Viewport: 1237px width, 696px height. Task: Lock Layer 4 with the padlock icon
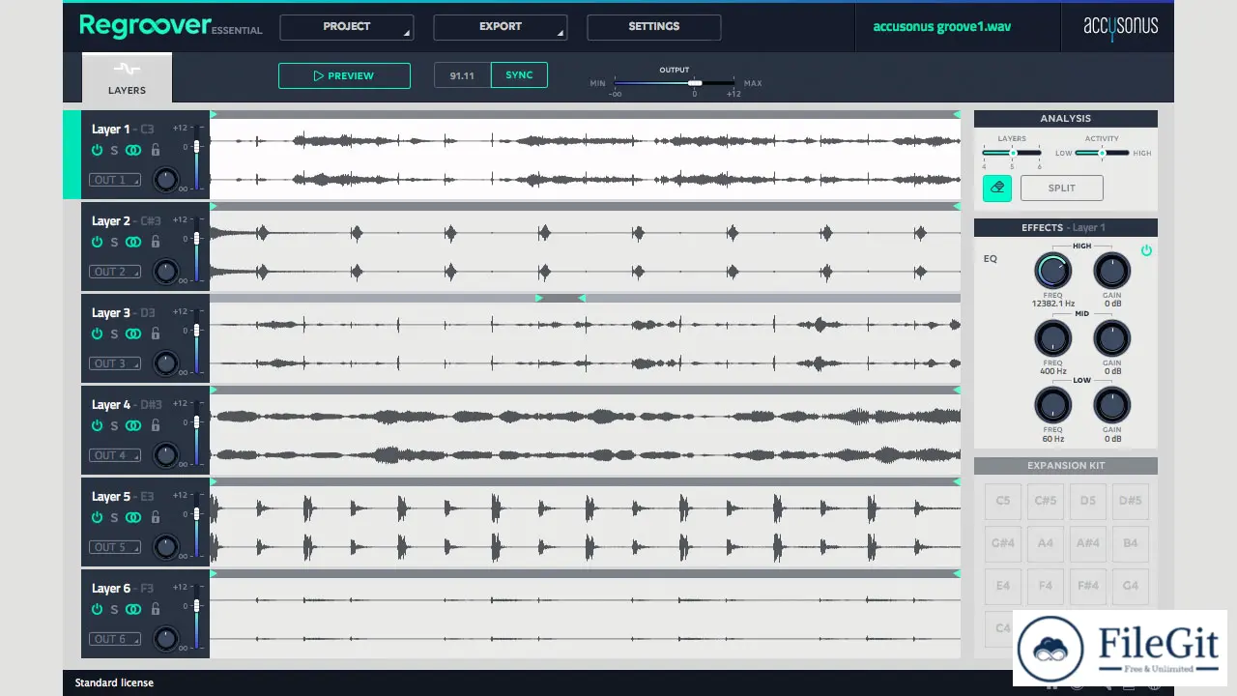pos(155,425)
